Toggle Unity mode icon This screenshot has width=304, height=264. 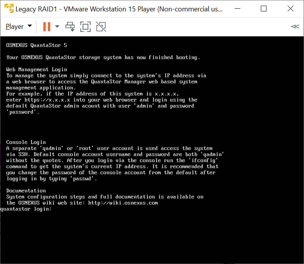click(101, 27)
